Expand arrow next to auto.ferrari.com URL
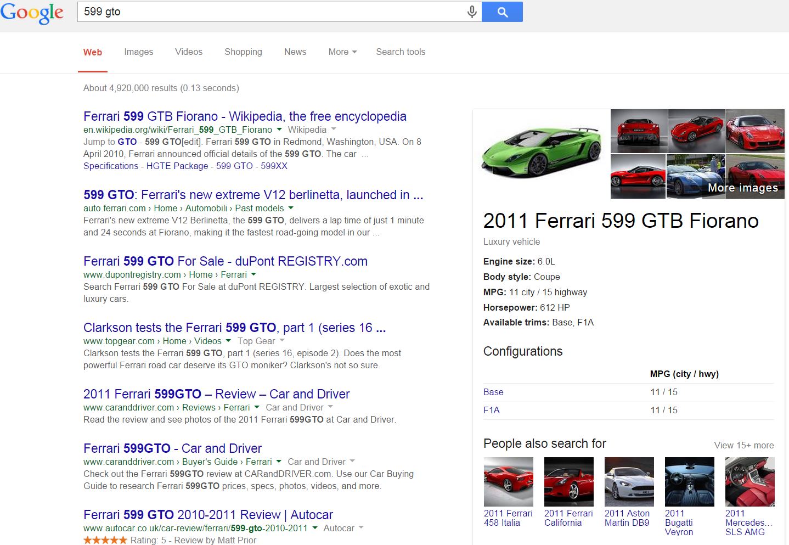The height and width of the screenshot is (545, 789). pyautogui.click(x=291, y=208)
